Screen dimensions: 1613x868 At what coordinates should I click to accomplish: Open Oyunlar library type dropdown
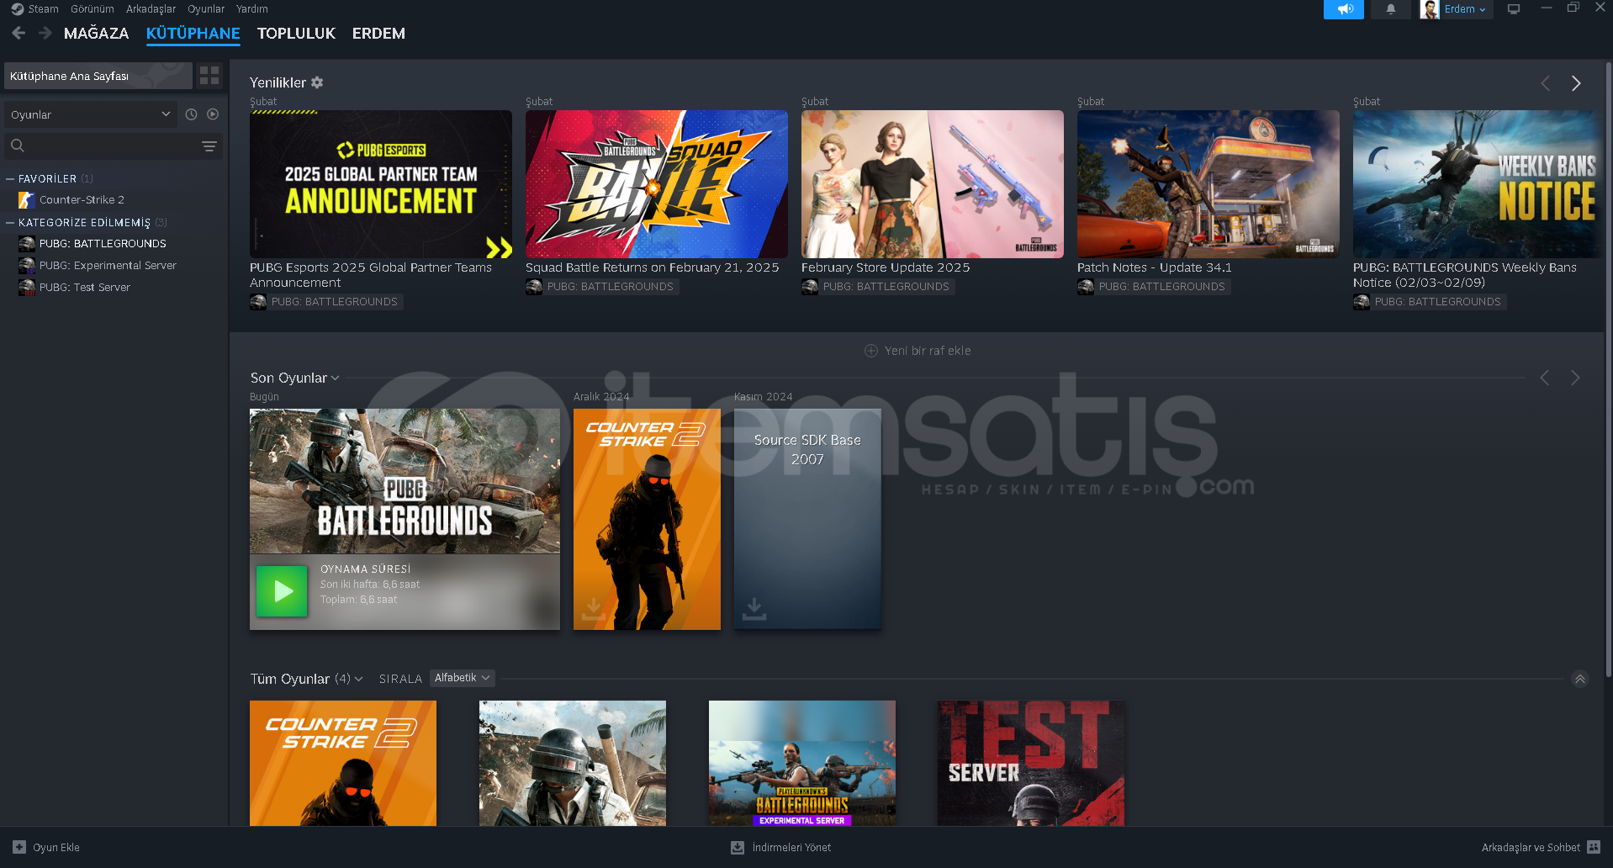pos(91,114)
